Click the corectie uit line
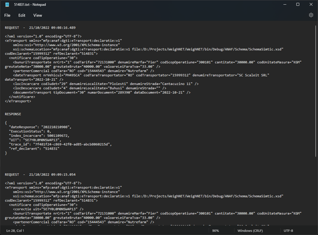Screen dimensions: 318x235 pyautogui.click(x=48, y=209)
